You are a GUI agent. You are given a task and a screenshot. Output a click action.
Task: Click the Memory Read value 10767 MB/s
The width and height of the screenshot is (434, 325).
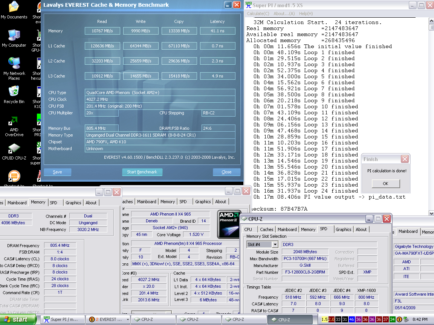tap(102, 31)
